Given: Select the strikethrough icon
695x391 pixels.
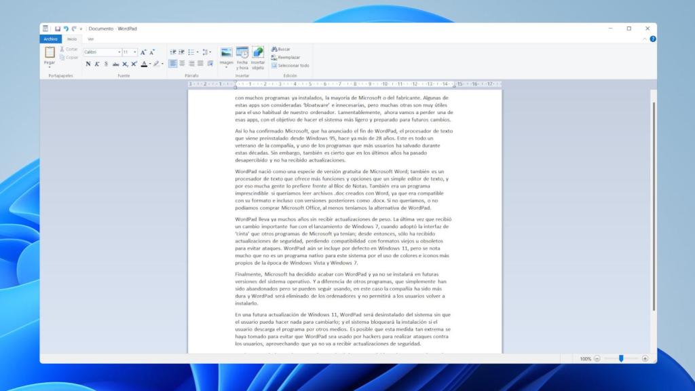Looking at the screenshot, I should (x=117, y=63).
